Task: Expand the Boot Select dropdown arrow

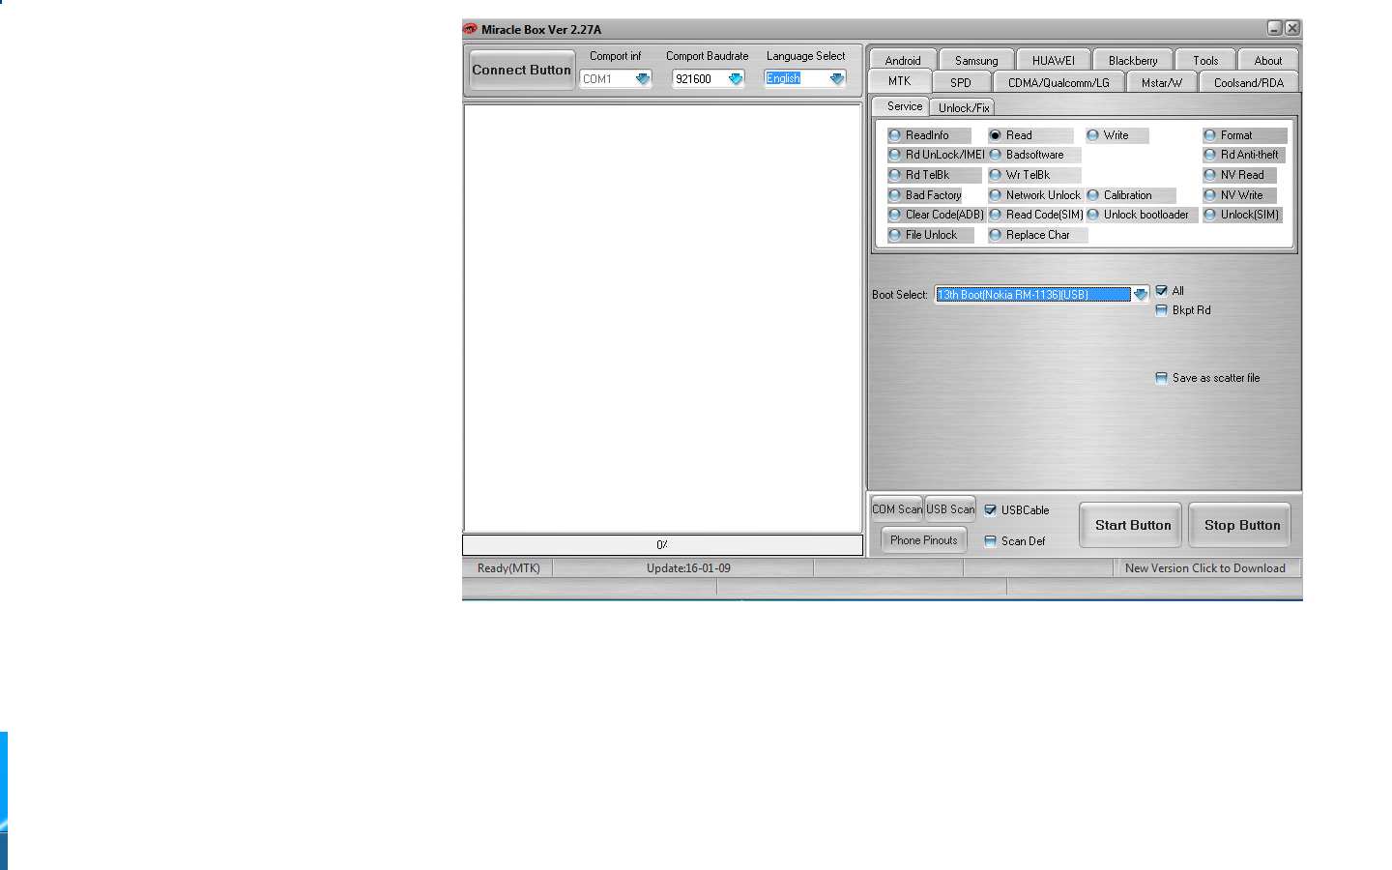Action: tap(1141, 295)
